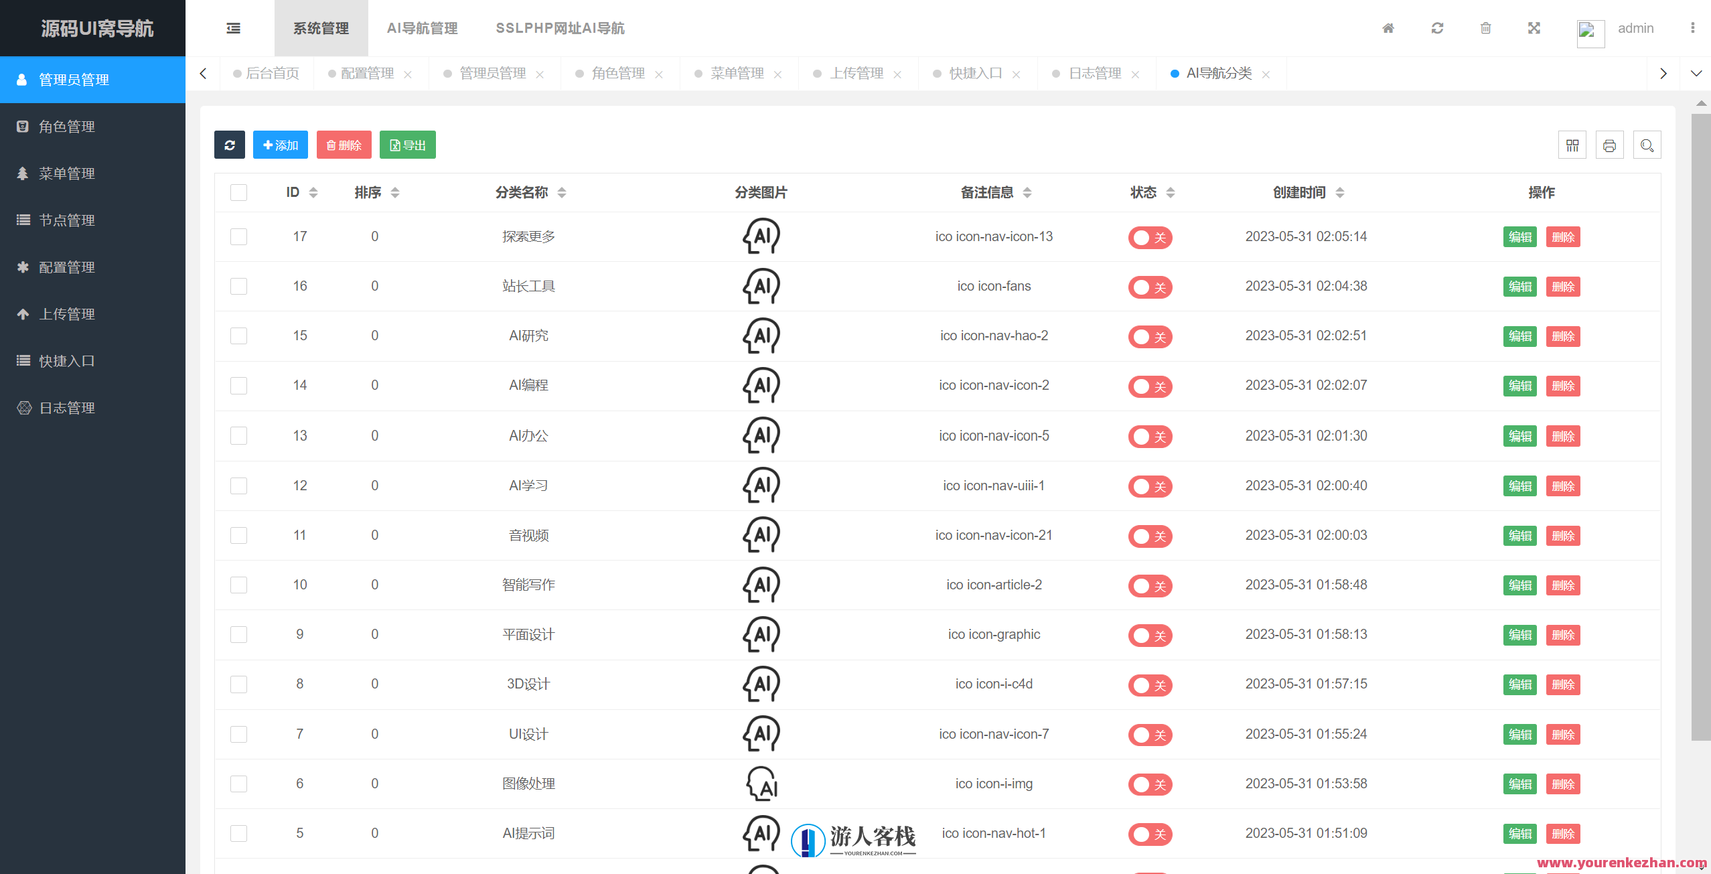Viewport: 1711px width, 874px height.
Task: Select the select-all checkbox in the header
Action: click(238, 192)
